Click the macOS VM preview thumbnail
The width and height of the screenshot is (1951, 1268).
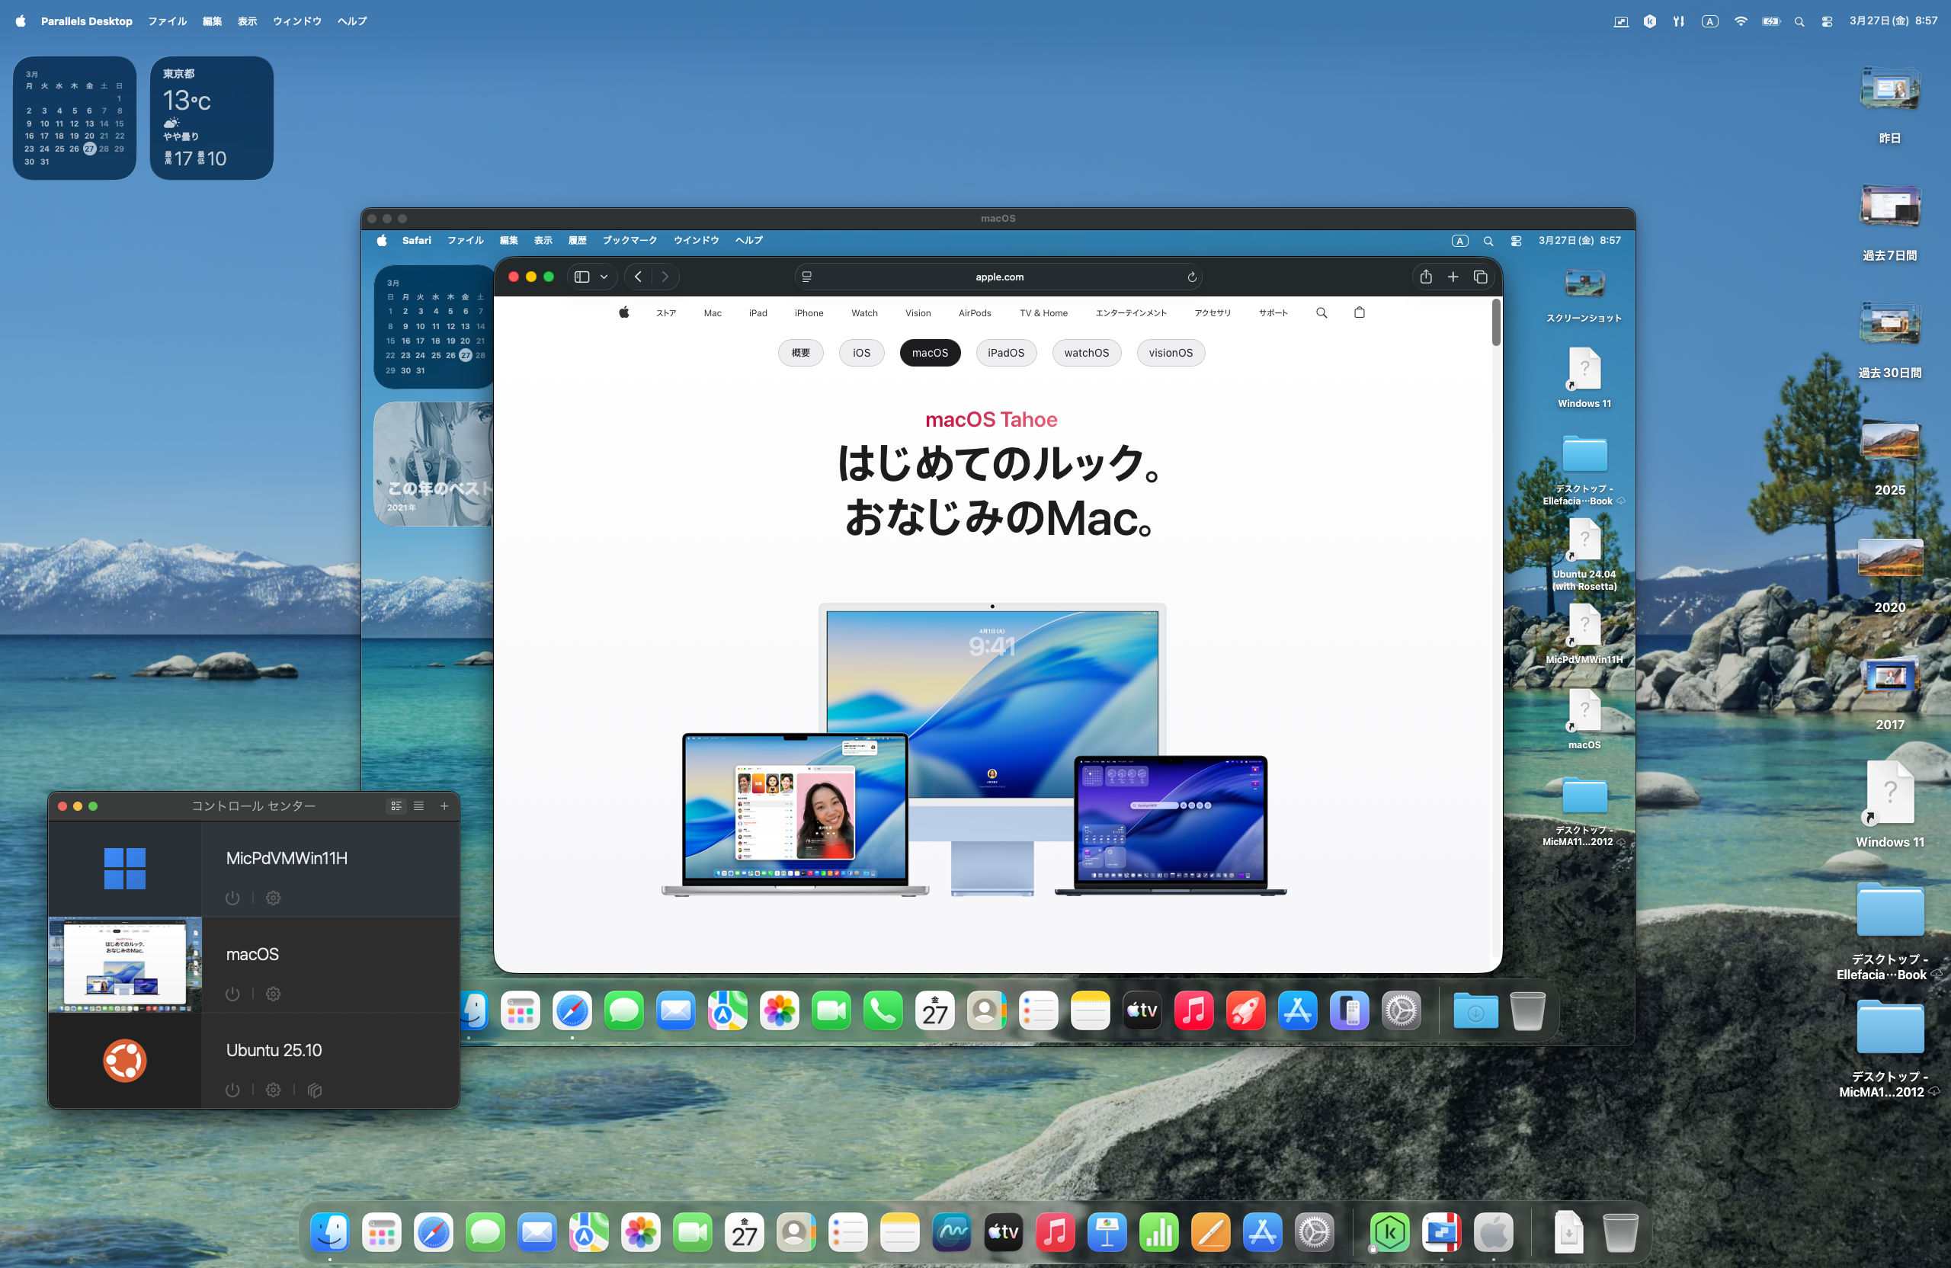click(x=124, y=964)
